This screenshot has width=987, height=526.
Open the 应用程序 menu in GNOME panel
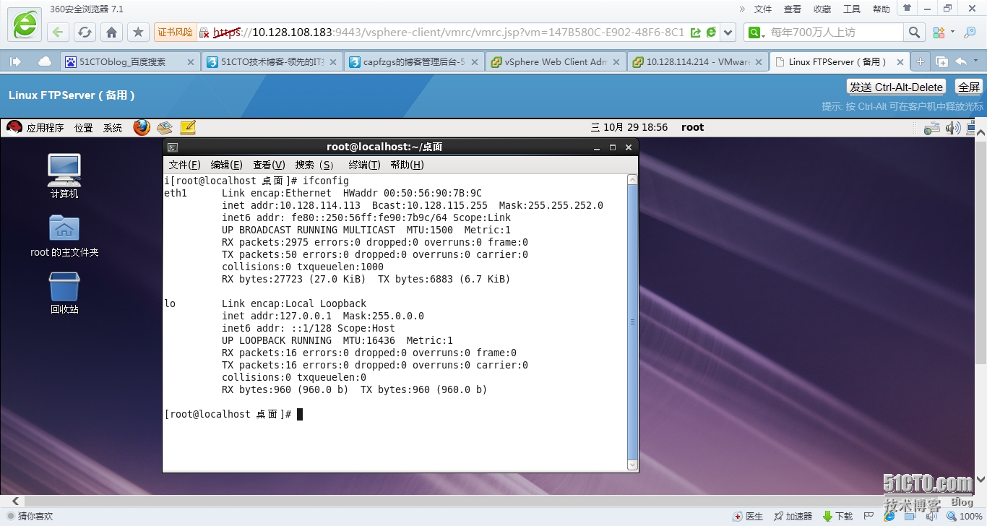tap(45, 128)
